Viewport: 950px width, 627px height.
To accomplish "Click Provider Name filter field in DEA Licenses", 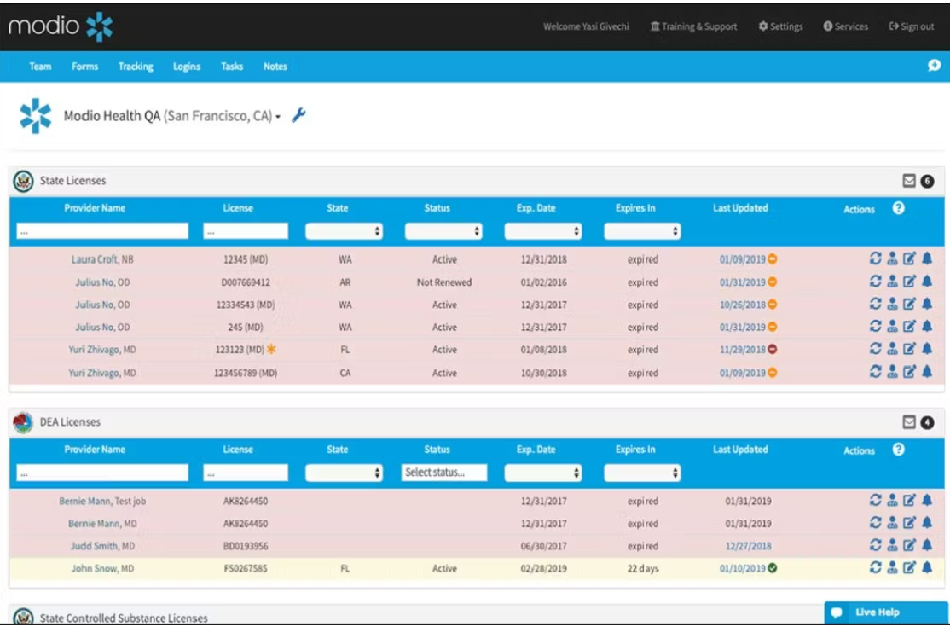I will pyautogui.click(x=102, y=473).
